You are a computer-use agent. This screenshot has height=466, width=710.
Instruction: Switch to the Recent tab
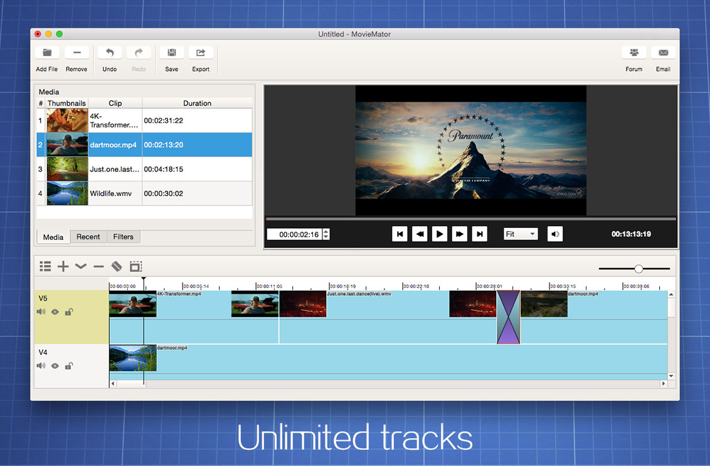tap(88, 237)
